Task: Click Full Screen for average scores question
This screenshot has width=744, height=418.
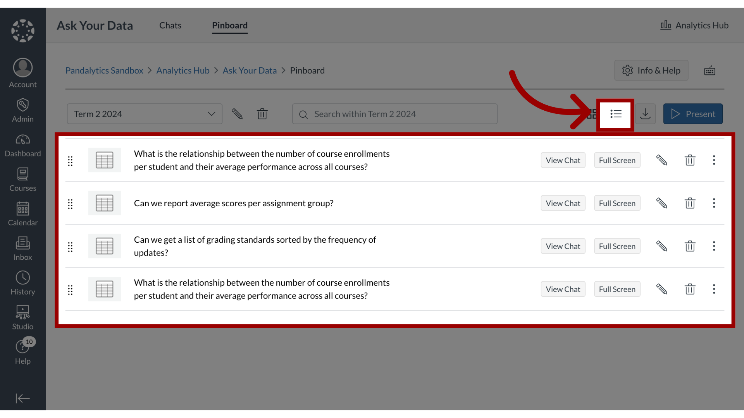Action: (x=617, y=203)
